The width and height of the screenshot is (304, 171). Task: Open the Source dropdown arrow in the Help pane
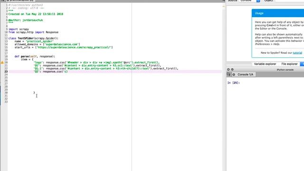[x=258, y=1]
